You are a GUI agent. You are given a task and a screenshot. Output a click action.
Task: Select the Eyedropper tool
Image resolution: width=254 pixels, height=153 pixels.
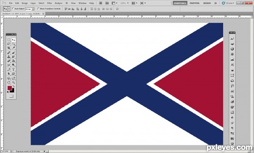click(x=14, y=48)
